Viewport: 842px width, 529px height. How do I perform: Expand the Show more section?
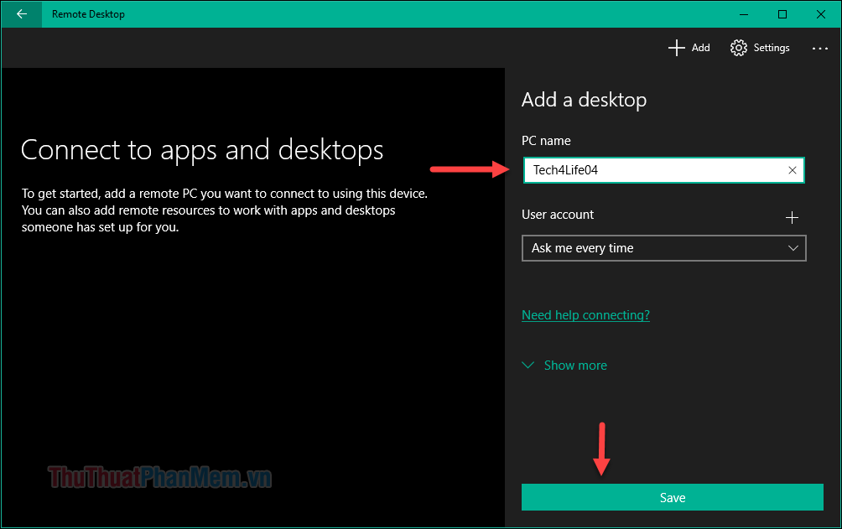point(575,366)
